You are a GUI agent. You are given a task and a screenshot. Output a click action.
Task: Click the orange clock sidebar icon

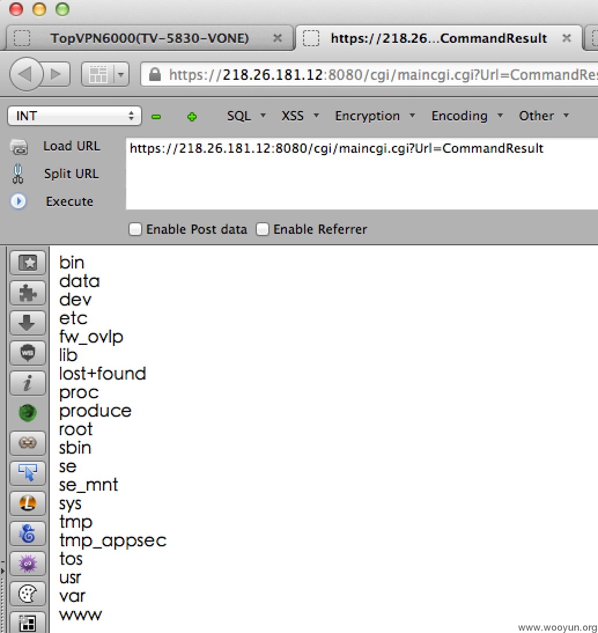point(27,503)
